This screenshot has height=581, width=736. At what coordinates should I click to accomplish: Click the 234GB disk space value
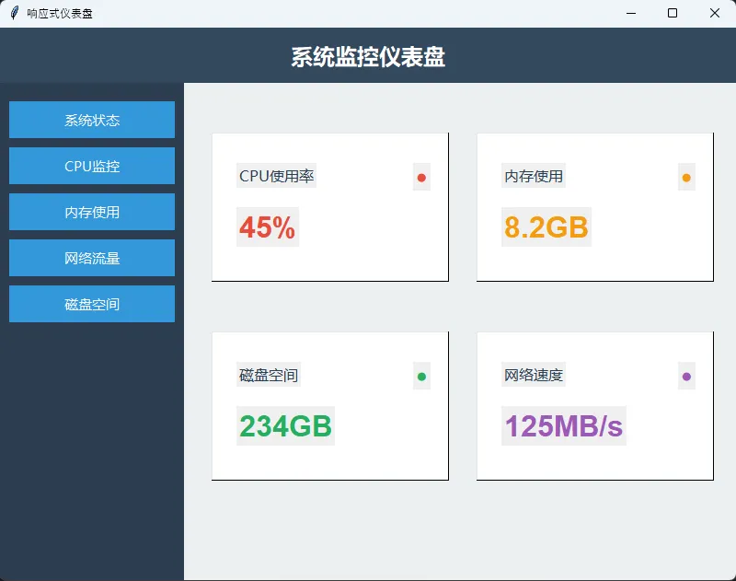tap(285, 426)
